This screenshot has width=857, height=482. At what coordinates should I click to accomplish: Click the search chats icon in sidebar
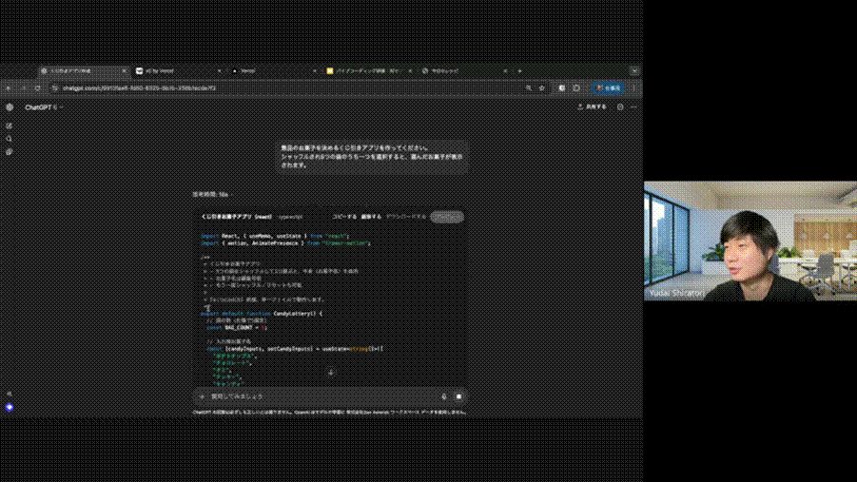click(10, 139)
